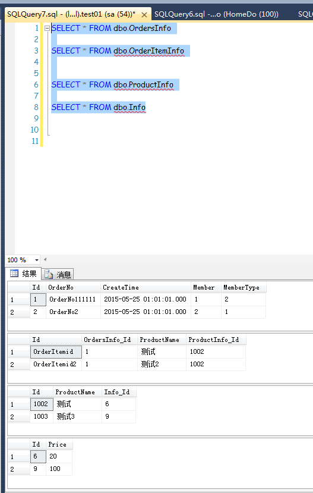The image size is (313, 493).
Task: Click the left horizontal scroll arrow
Action: coord(45,259)
